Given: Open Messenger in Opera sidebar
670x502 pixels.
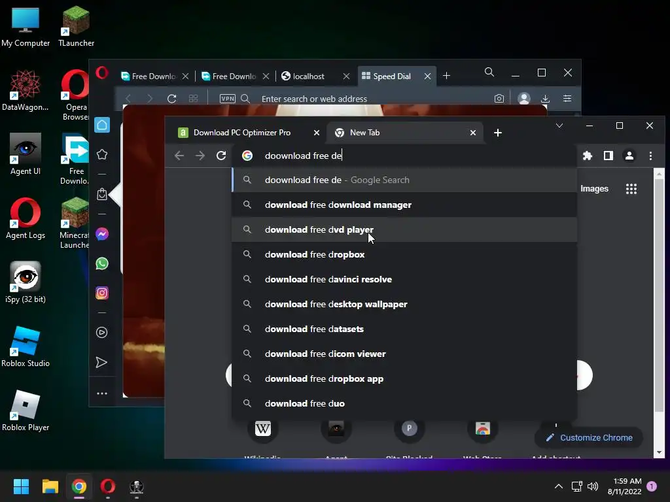Looking at the screenshot, I should tap(101, 234).
